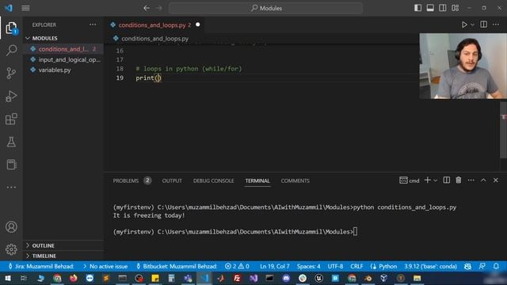Open the notebook view below Testing

pos(11,165)
